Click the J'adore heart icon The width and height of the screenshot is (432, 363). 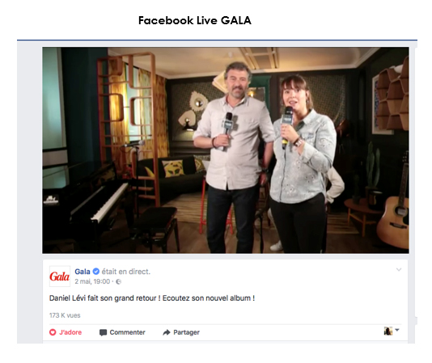pos(53,332)
